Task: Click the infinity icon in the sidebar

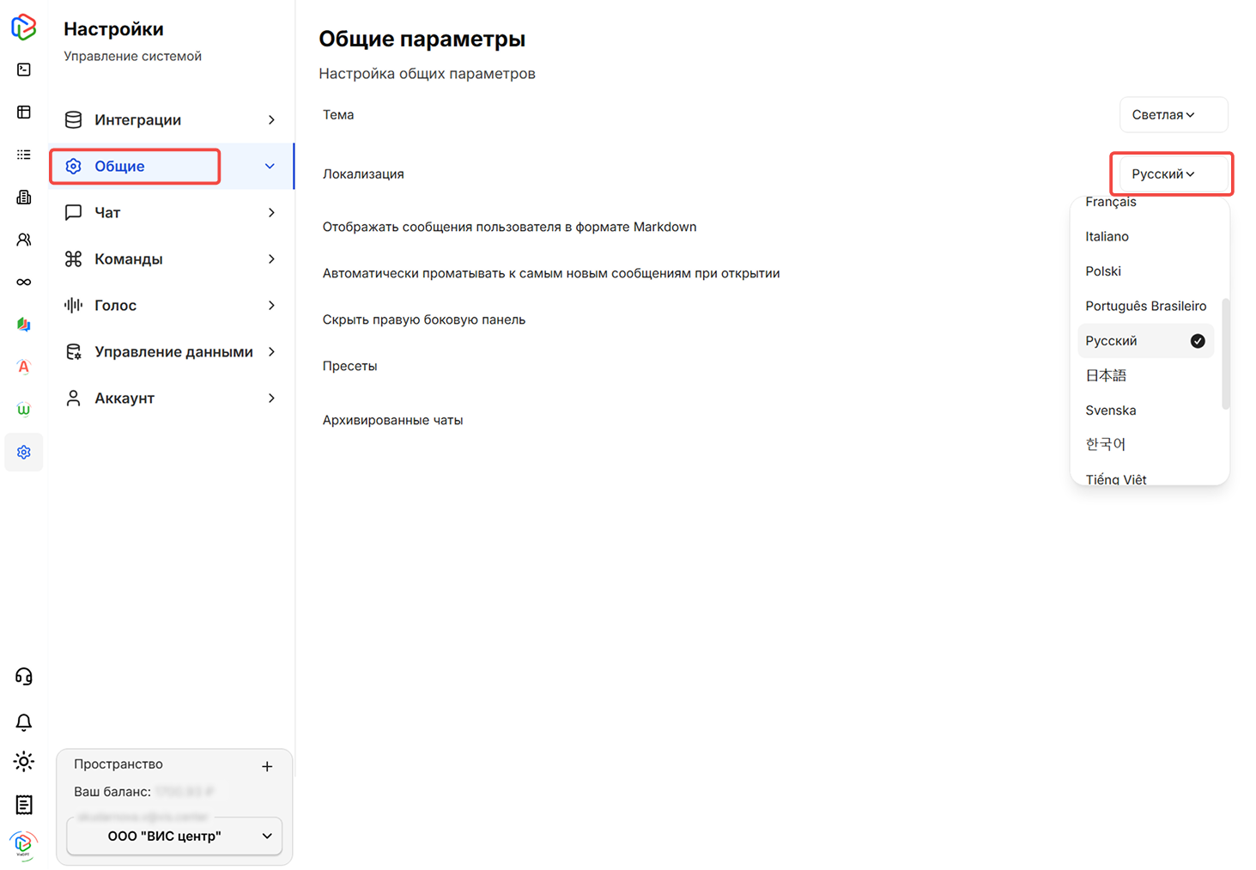Action: point(23,282)
